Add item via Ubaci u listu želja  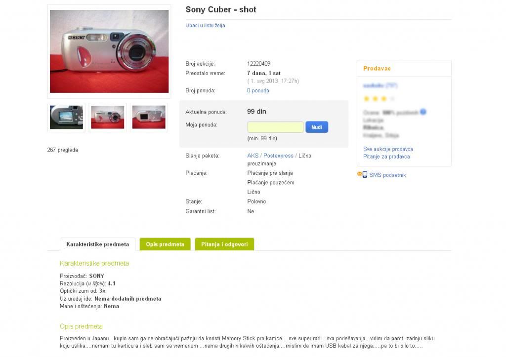point(205,26)
